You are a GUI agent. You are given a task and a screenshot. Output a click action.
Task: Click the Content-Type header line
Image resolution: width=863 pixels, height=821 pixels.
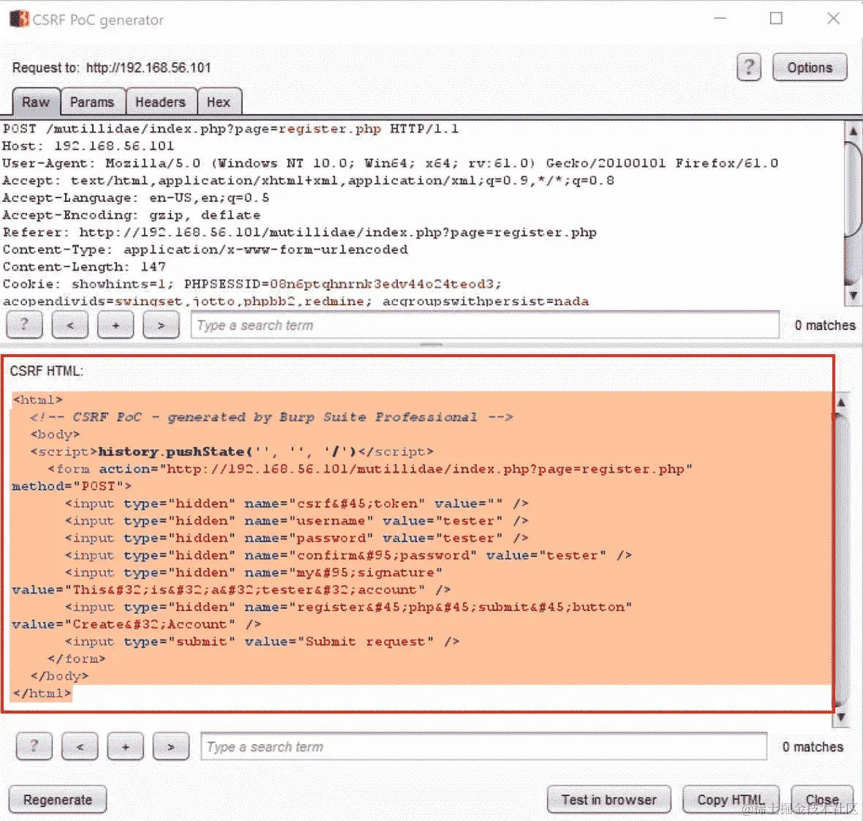(x=206, y=250)
